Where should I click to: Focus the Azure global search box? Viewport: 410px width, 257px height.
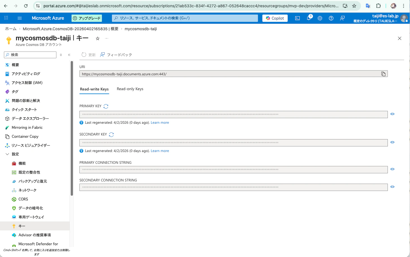pyautogui.click(x=185, y=18)
